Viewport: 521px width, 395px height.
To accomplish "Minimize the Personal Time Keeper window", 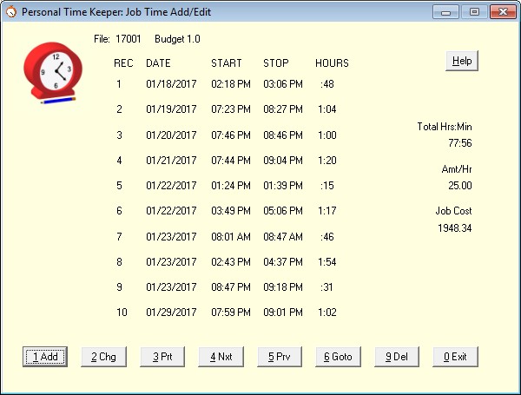I will (446, 12).
